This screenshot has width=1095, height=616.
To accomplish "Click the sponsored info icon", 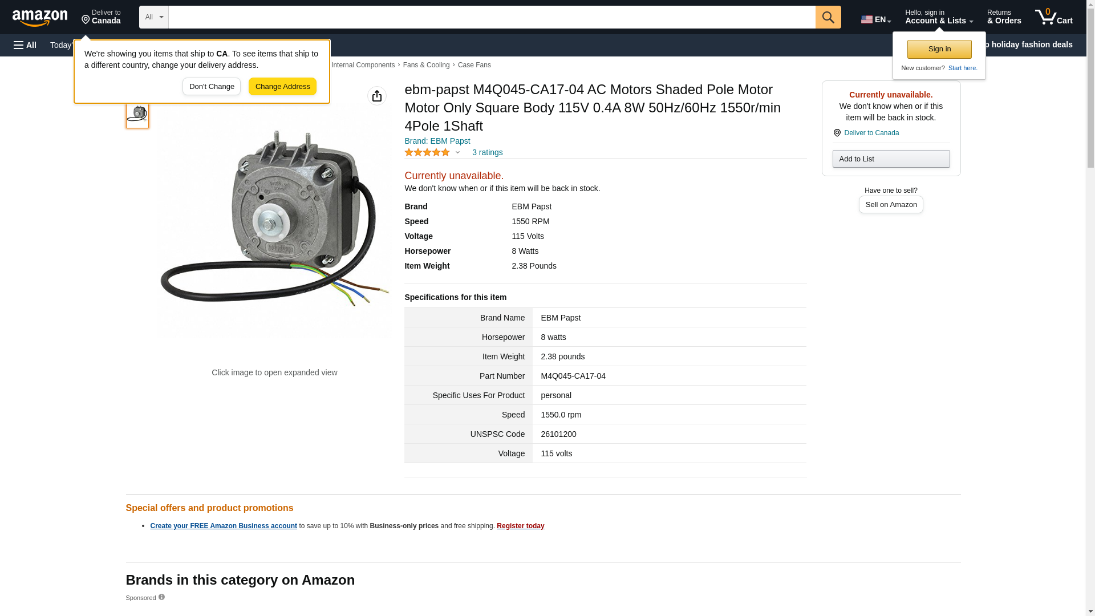I will [x=161, y=597].
